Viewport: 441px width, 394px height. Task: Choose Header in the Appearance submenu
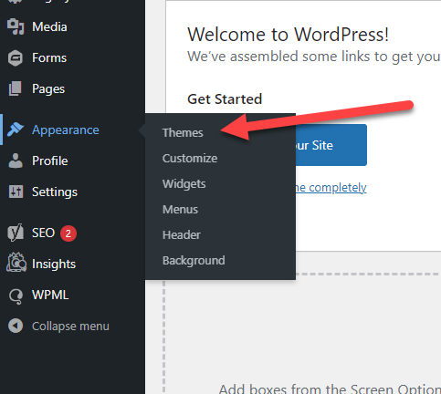182,235
